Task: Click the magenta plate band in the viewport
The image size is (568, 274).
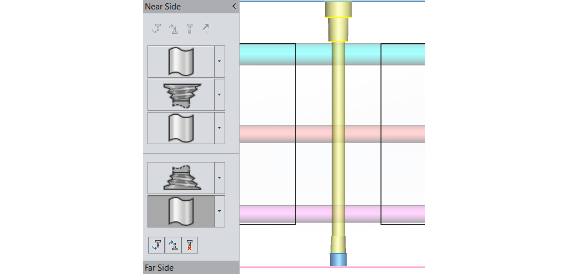Action: [x=332, y=214]
